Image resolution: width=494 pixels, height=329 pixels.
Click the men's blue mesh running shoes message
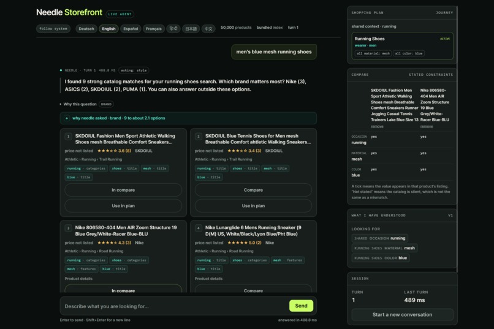[x=274, y=52]
